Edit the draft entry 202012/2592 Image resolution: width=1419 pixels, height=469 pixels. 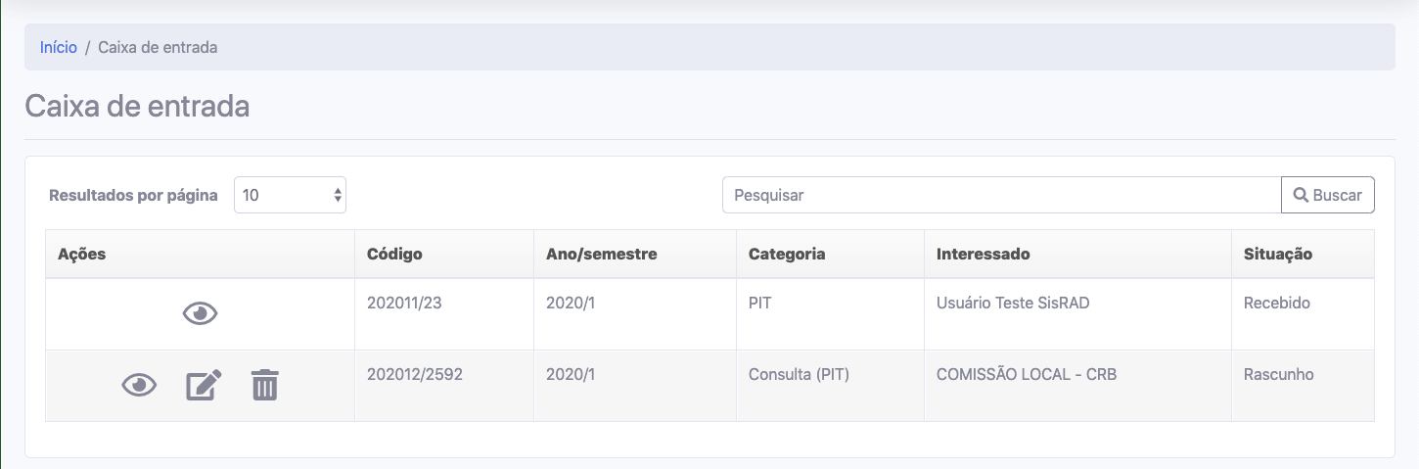[204, 386]
